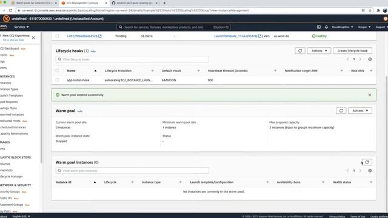Screen dimensions: 388x218
Task: Open EC2 Dashboard in sidebar
Action: click(10, 48)
